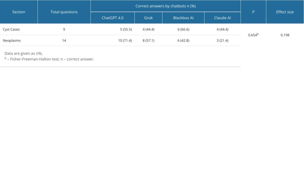Select total questions value 9
The image size is (304, 182).
tap(64, 29)
